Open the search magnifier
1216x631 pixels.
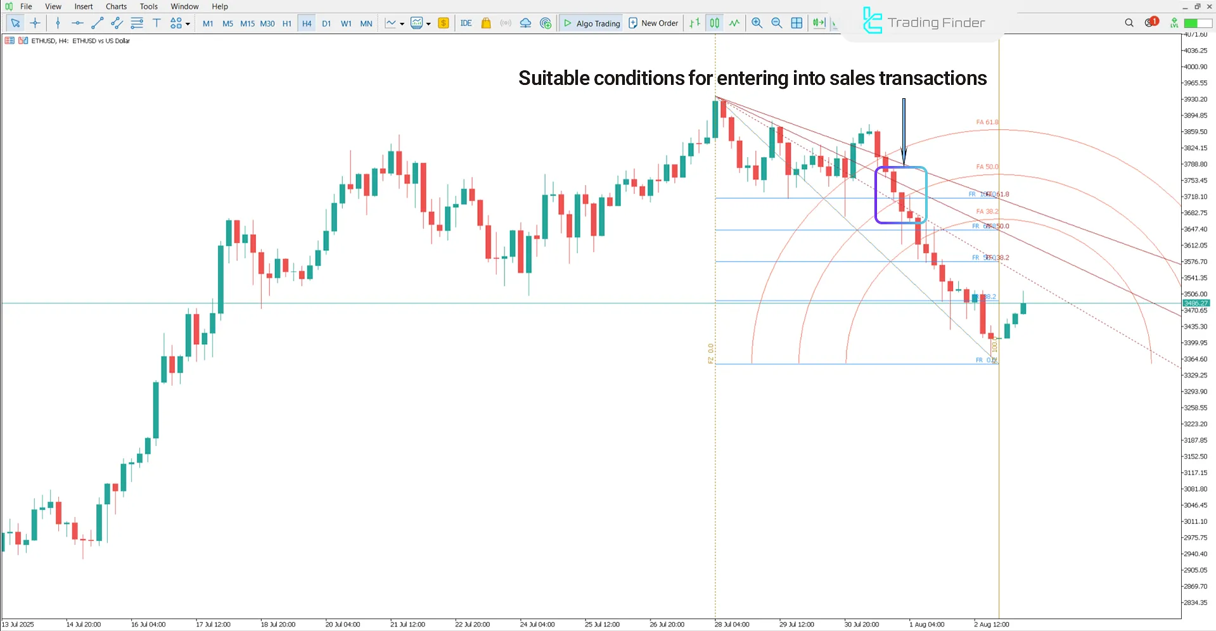(1129, 23)
